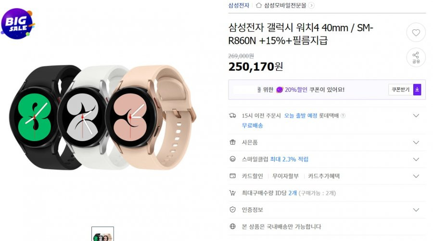Click the home icon beside 삼성모바일전문몰

[259, 5]
